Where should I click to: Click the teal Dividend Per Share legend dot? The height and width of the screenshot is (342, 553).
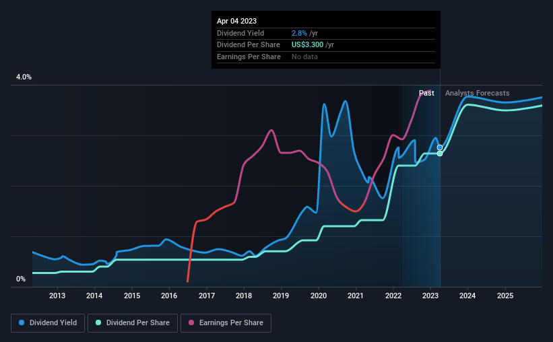point(98,322)
